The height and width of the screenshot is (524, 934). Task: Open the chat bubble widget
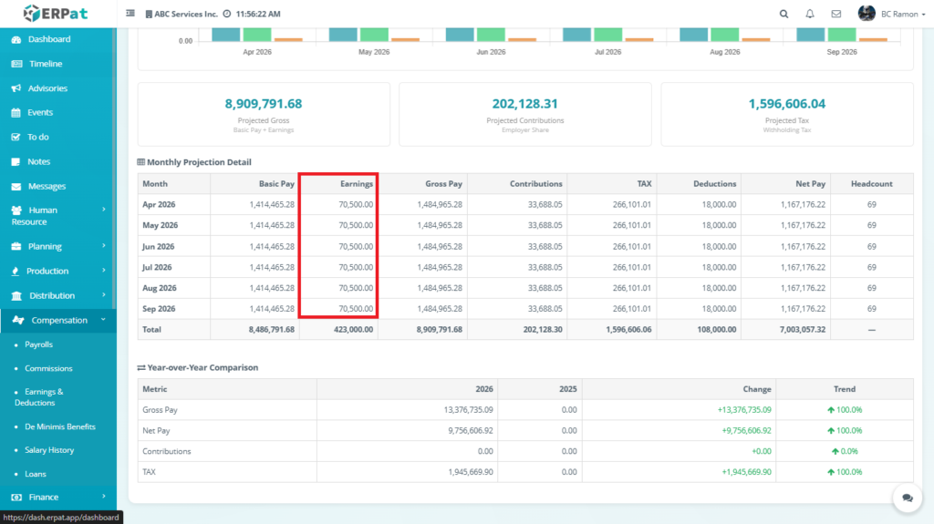click(x=908, y=498)
